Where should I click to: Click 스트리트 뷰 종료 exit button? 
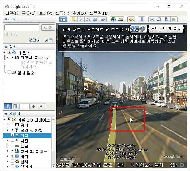pos(166,29)
